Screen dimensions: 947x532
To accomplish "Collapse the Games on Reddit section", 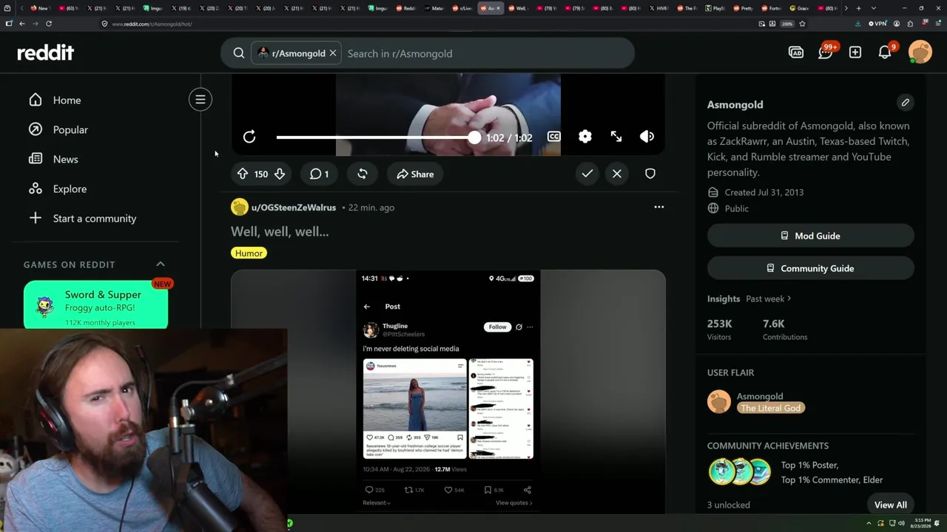I will [x=161, y=264].
